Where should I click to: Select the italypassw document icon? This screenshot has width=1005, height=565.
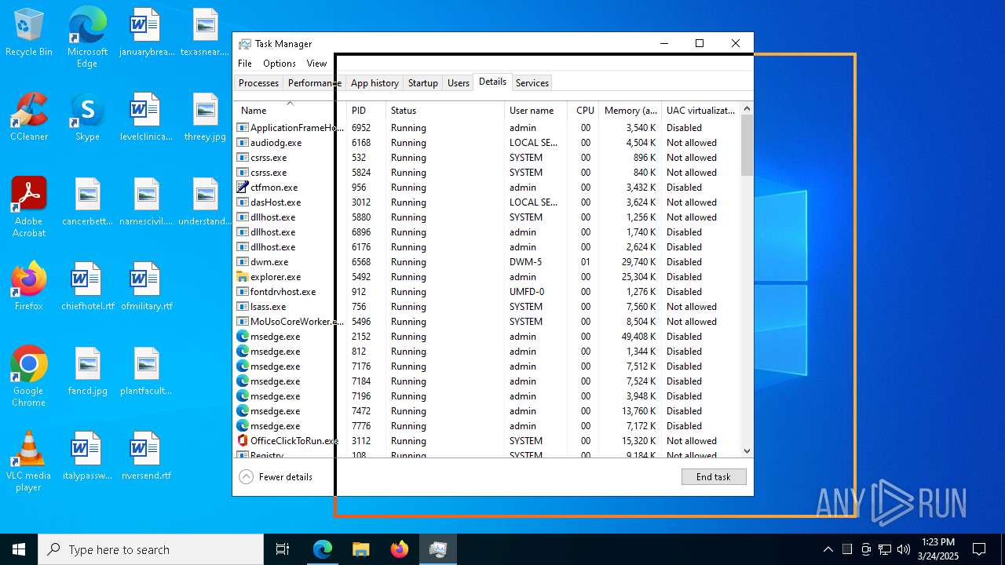[x=87, y=456]
